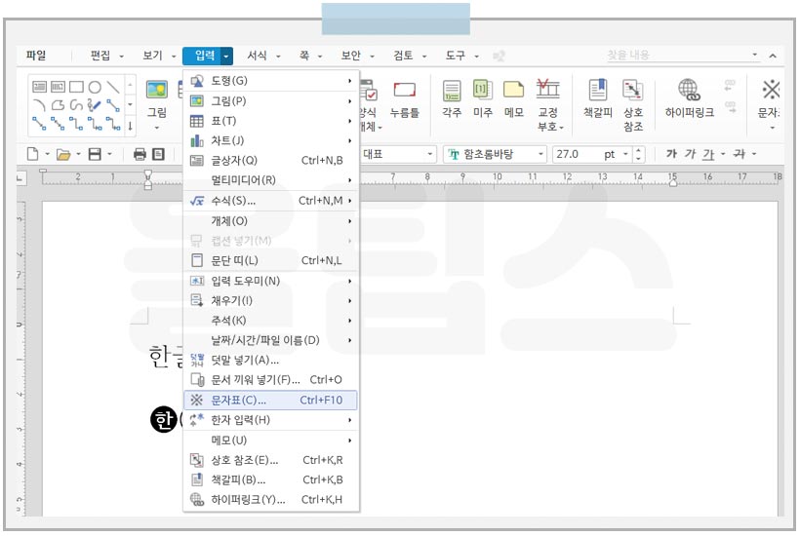Click the 교정 부호 ribbon icon
This screenshot has height=536, width=800.
(x=548, y=105)
